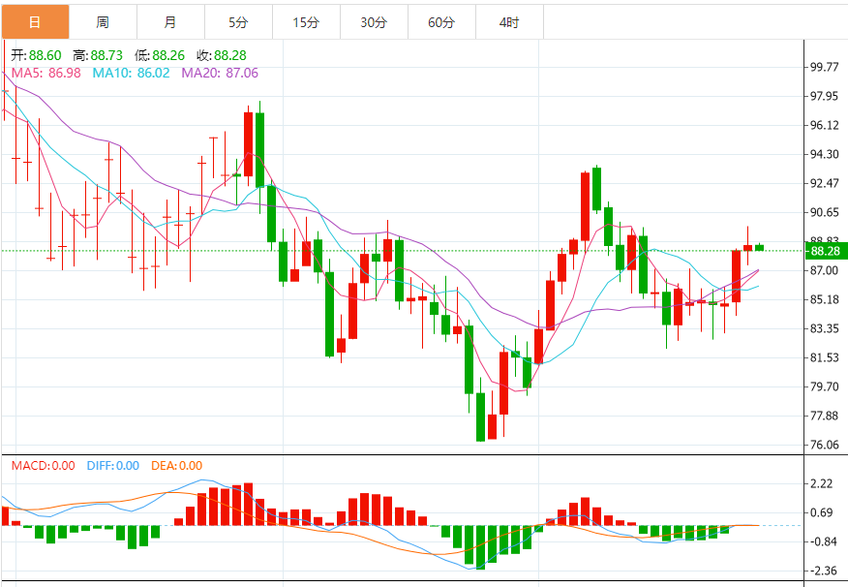Click the 92.47 price axis label
This screenshot has width=848, height=587.
(824, 183)
